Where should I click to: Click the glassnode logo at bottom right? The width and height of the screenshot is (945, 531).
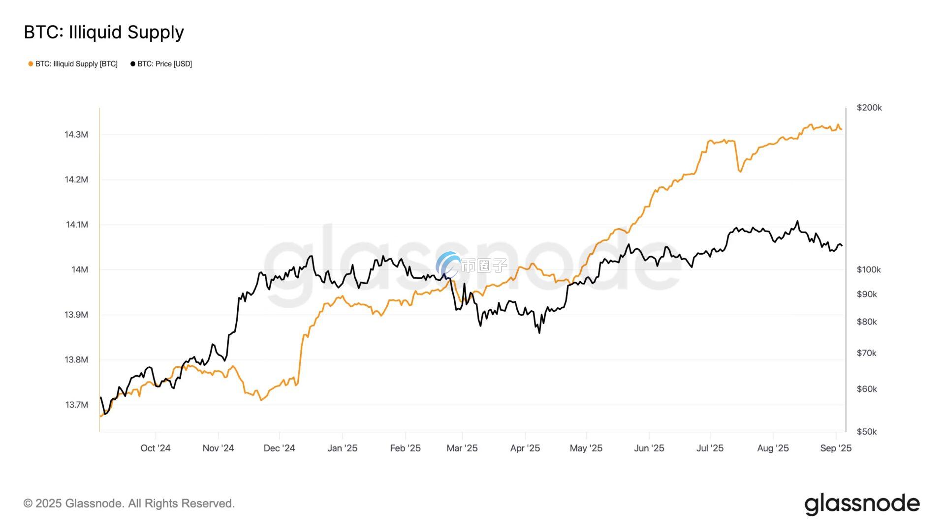click(862, 504)
